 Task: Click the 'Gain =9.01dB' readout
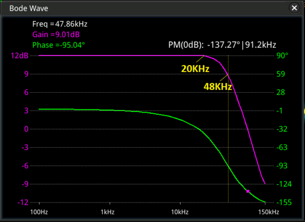point(56,35)
